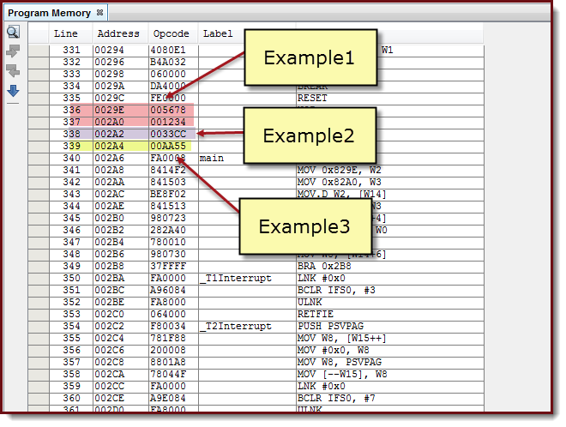Select the yellow highlighted opcode 00AA55
566x427 pixels.
170,146
